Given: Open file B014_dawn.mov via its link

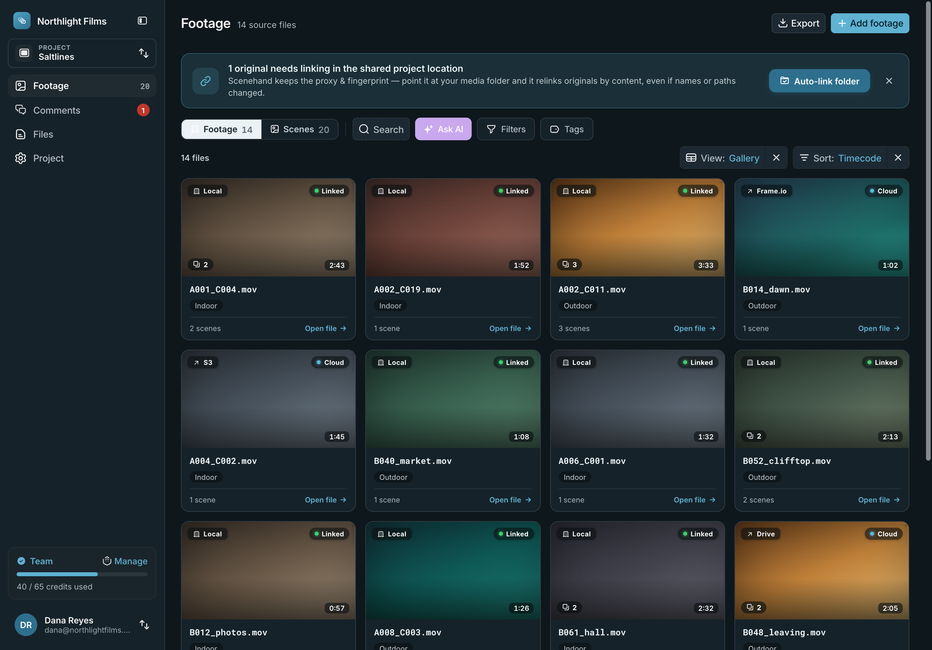Looking at the screenshot, I should coord(879,328).
